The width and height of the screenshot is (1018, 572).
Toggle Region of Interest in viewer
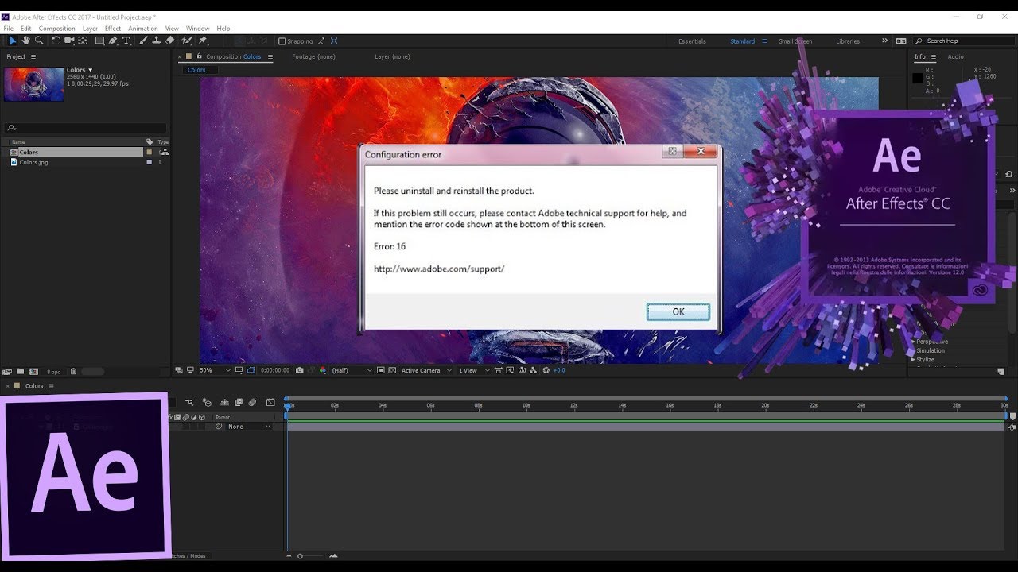pos(381,370)
